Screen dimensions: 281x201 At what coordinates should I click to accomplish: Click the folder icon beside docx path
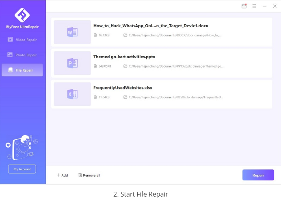125,35
